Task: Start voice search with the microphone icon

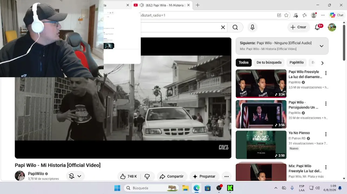Action: 252,27
